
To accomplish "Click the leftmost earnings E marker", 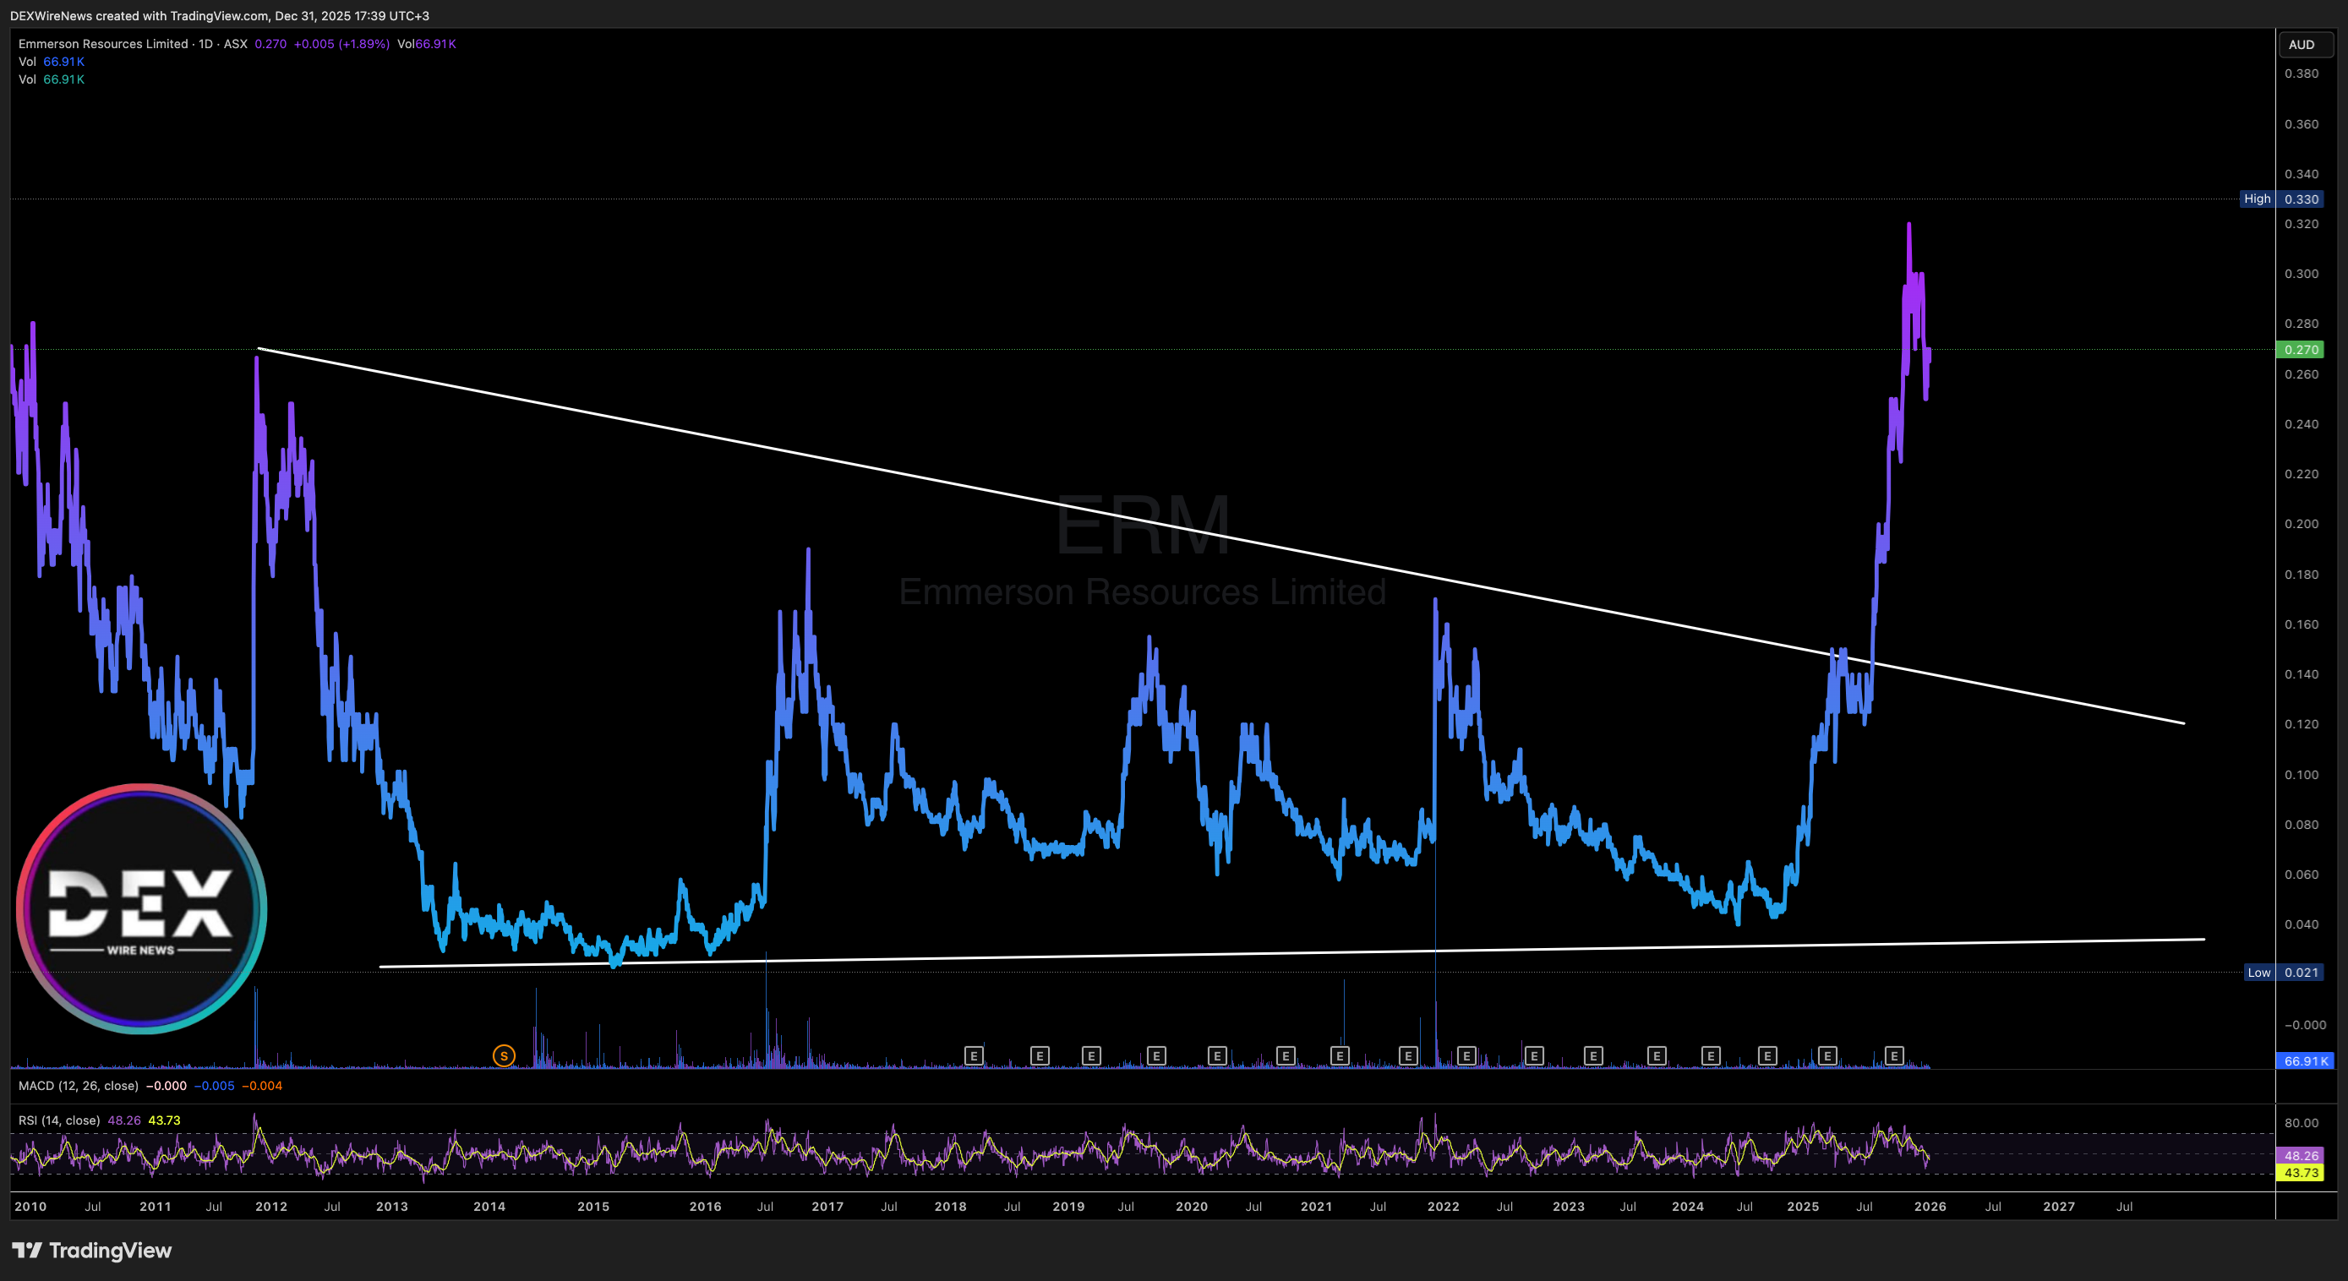I will click(974, 1055).
